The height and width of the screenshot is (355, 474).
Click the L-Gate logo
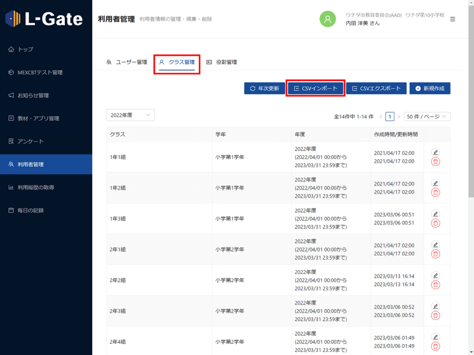tap(44, 19)
